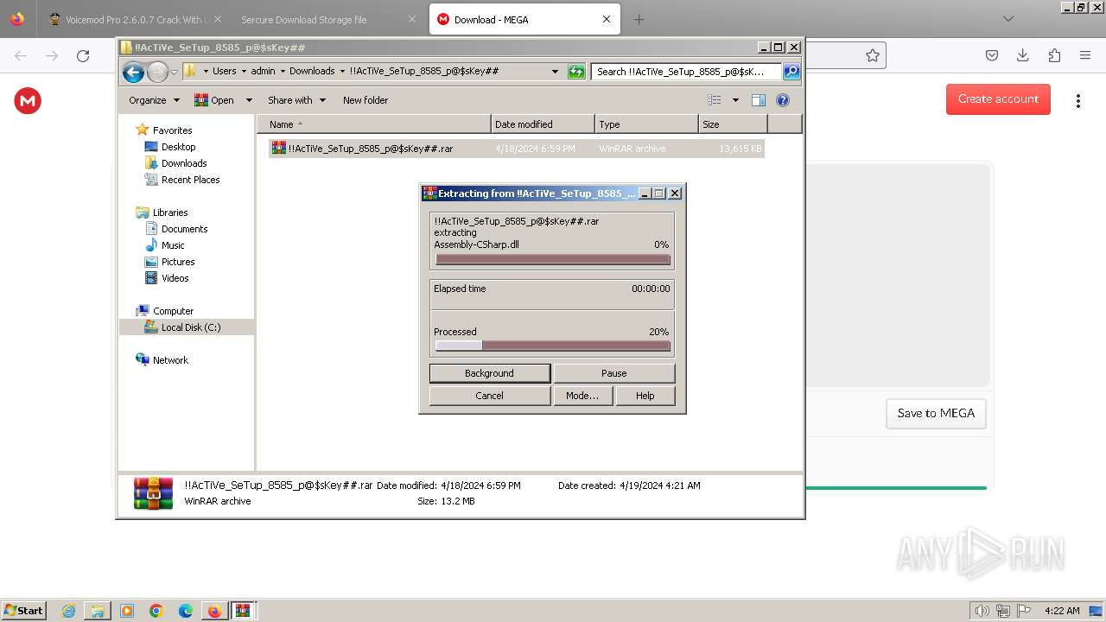Open Documents library

coord(184,229)
